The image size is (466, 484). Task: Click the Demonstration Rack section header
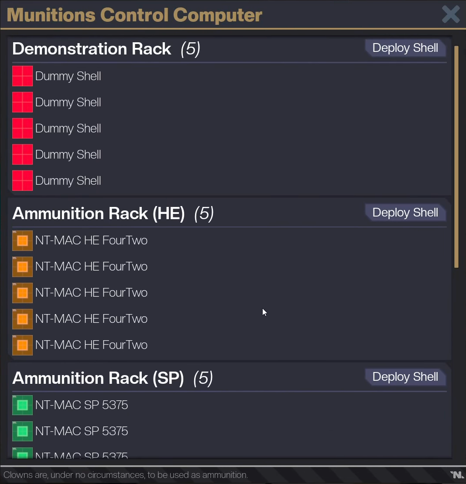pyautogui.click(x=92, y=49)
